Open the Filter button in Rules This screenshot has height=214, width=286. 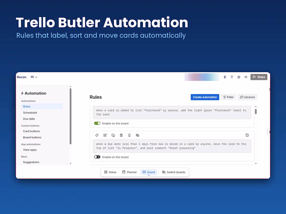coord(228,97)
